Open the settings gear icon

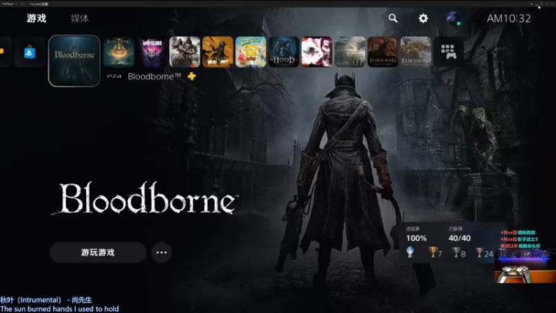[423, 18]
